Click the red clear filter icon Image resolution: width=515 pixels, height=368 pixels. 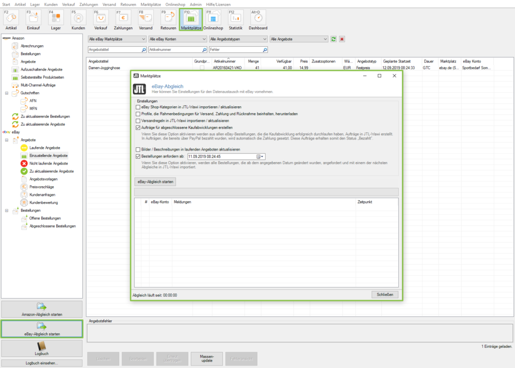click(342, 39)
